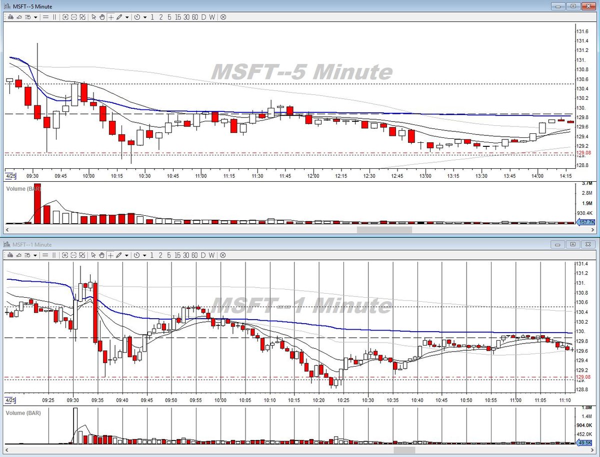This screenshot has width=600, height=457.
Task: Click circled X clear icon in 5 Minute window
Action: click(x=223, y=17)
